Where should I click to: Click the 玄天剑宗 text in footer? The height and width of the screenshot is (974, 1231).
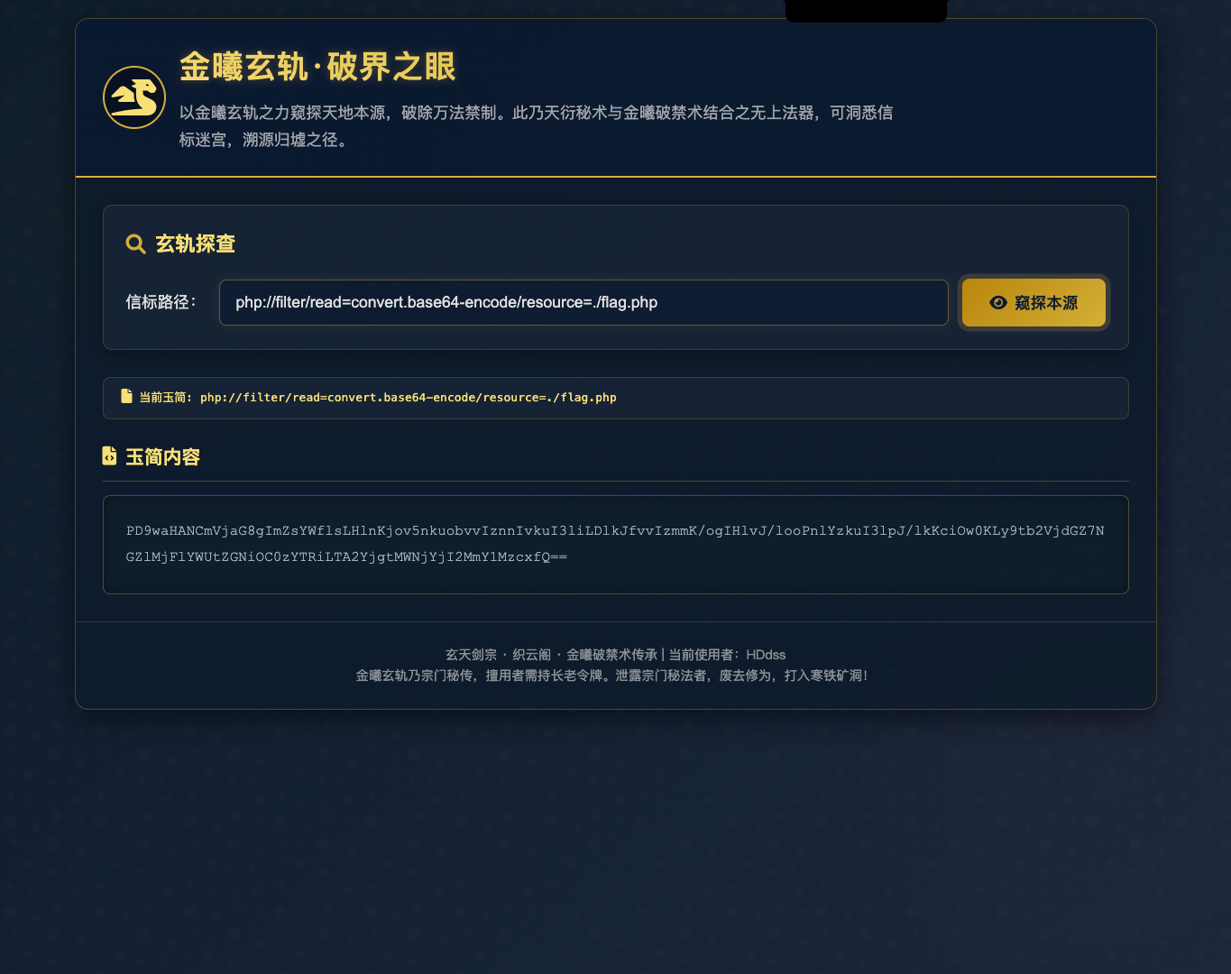pyautogui.click(x=471, y=655)
